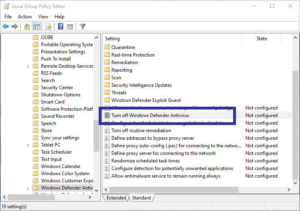
Task: Select the Shutdown Options tree folder
Action: [60, 95]
